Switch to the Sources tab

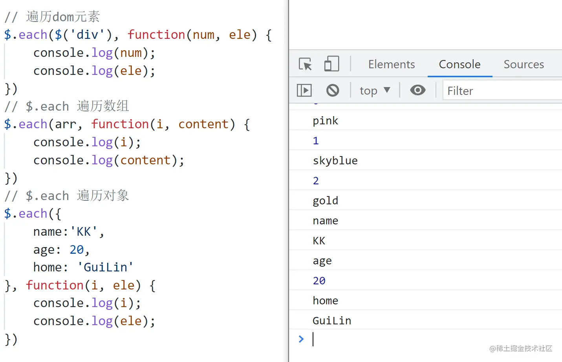[x=524, y=64]
